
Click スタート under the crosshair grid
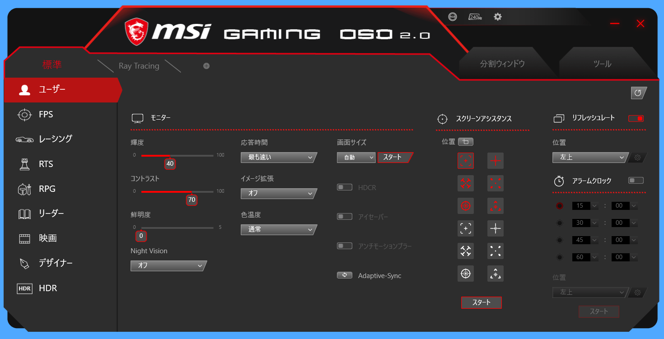click(481, 302)
